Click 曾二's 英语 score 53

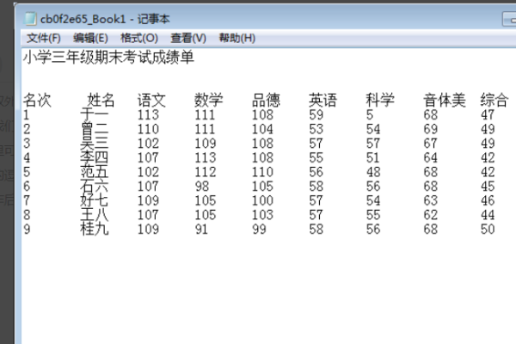pos(316,129)
